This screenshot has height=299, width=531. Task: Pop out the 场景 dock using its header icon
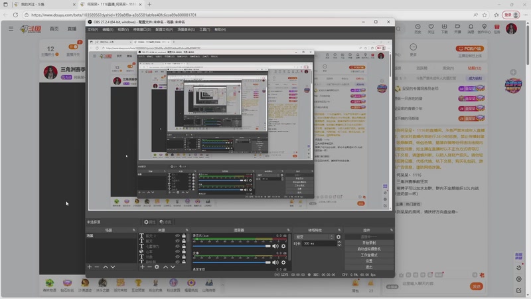(134, 230)
